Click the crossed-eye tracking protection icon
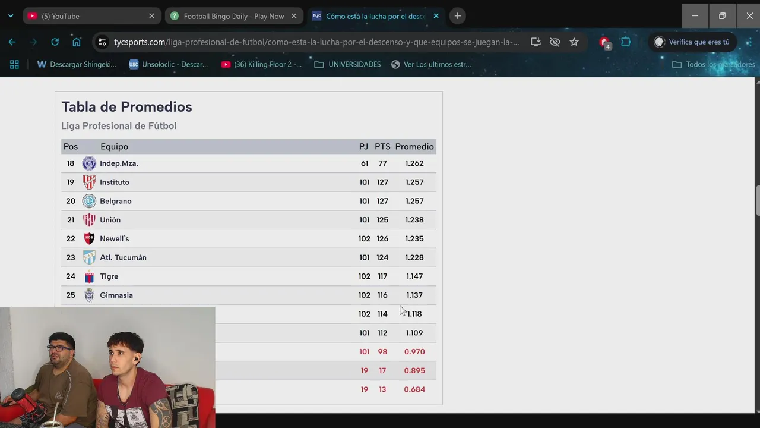This screenshot has height=428, width=760. 555,42
